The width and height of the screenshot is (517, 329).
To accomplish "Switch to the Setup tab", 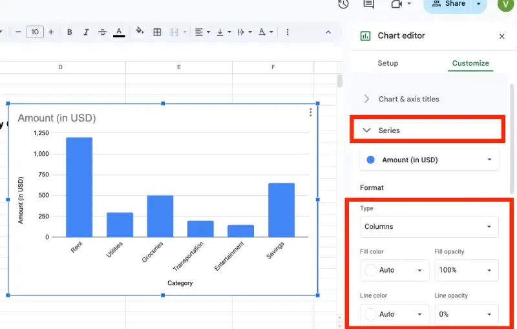I will point(388,63).
